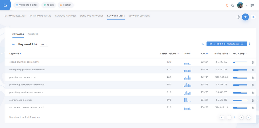
Task: Click the app logo in the top-left corner
Action: [5, 5]
